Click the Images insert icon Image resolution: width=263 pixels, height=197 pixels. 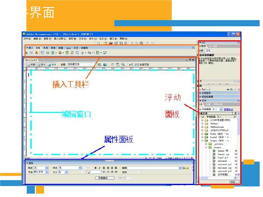53,53
